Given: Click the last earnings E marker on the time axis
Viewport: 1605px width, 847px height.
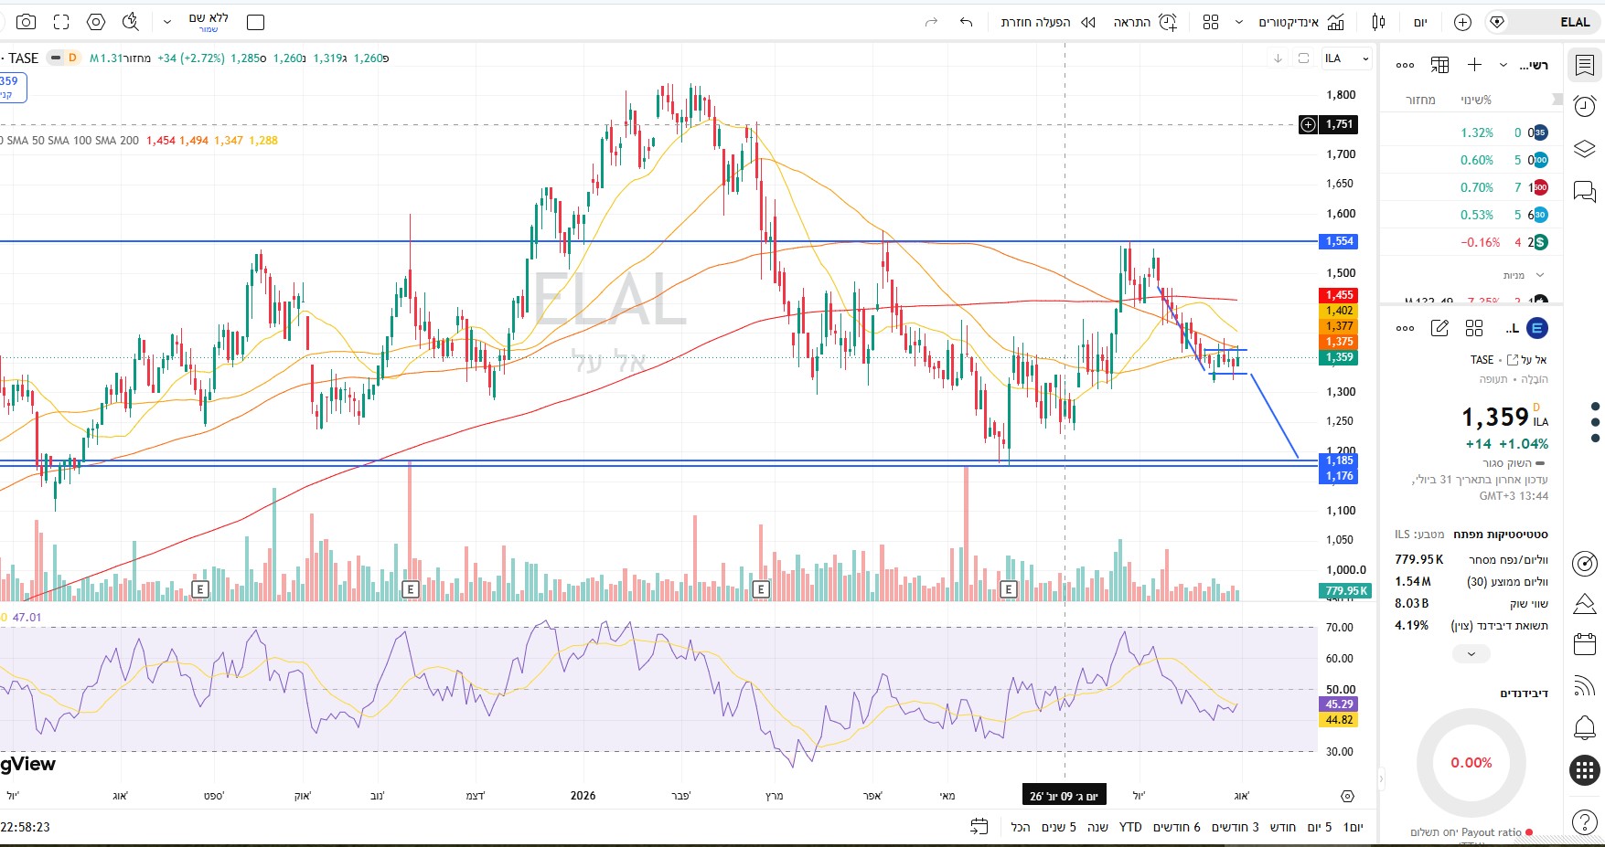Looking at the screenshot, I should pyautogui.click(x=1009, y=589).
